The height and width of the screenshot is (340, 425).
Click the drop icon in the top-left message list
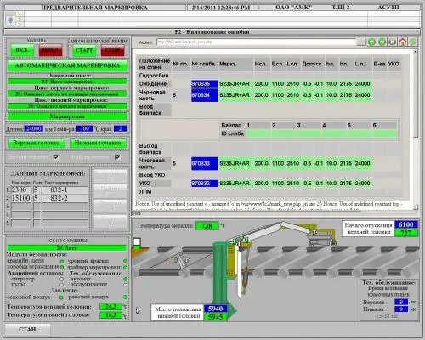pos(11,20)
